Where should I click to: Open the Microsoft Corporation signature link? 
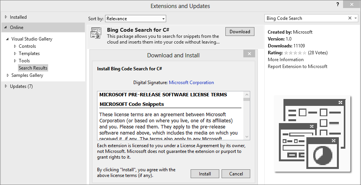(x=191, y=83)
